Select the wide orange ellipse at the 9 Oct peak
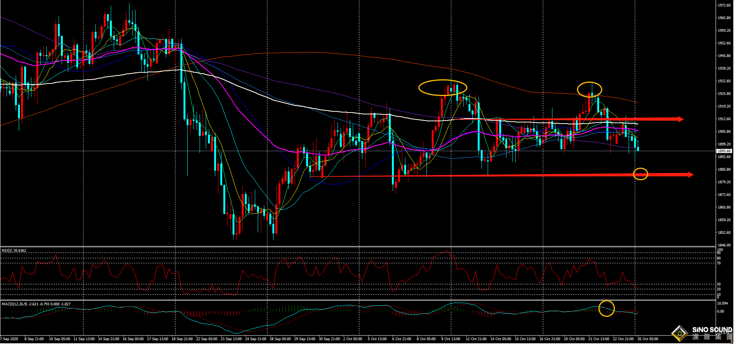 coord(442,87)
